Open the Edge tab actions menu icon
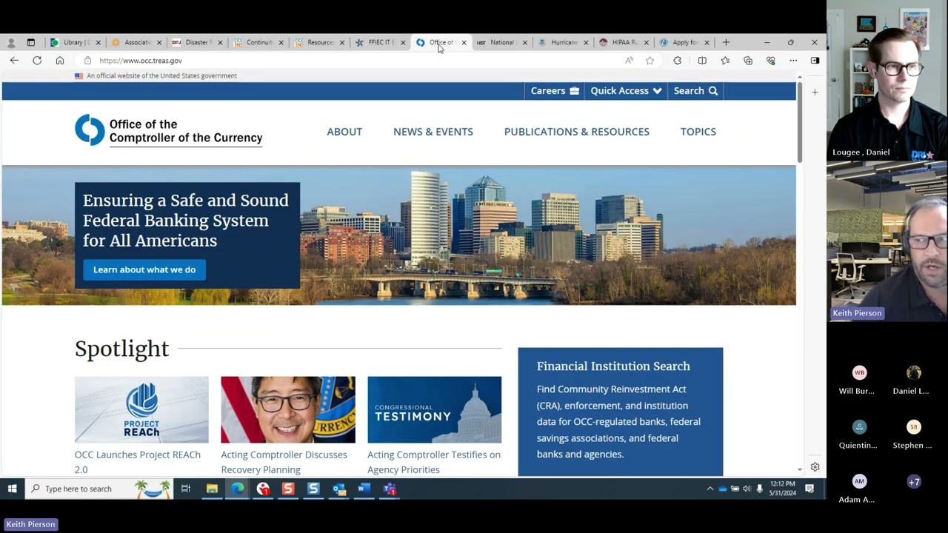948x533 pixels. tap(30, 42)
